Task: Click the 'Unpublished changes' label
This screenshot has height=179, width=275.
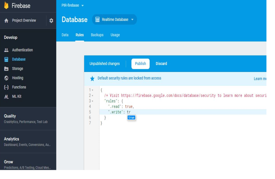Action: pos(104,64)
